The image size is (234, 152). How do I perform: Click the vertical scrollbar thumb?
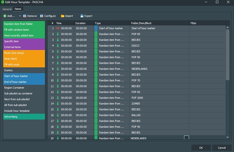click(x=228, y=55)
